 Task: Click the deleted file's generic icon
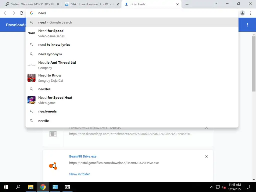53,134
